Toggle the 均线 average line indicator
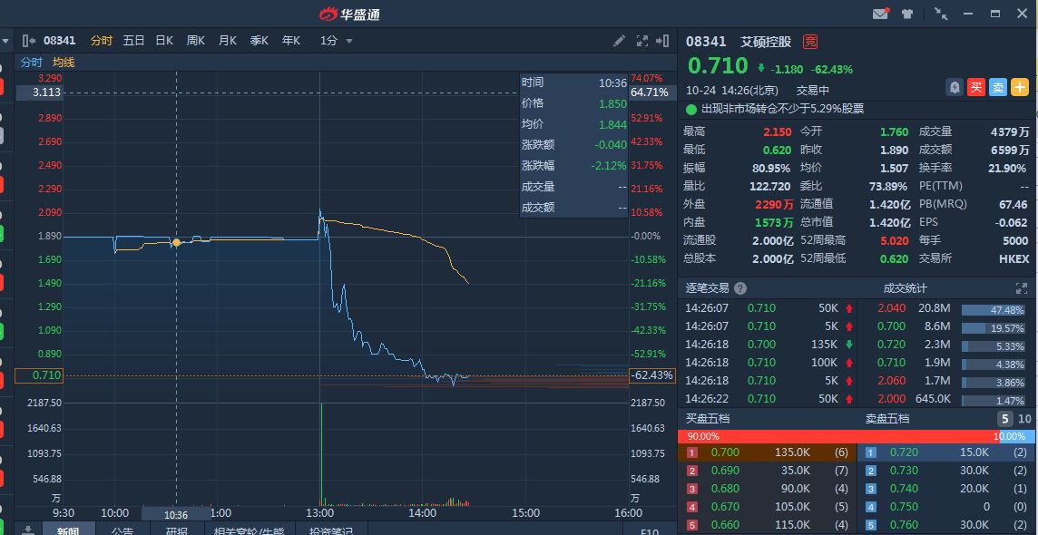The width and height of the screenshot is (1038, 535). point(64,63)
